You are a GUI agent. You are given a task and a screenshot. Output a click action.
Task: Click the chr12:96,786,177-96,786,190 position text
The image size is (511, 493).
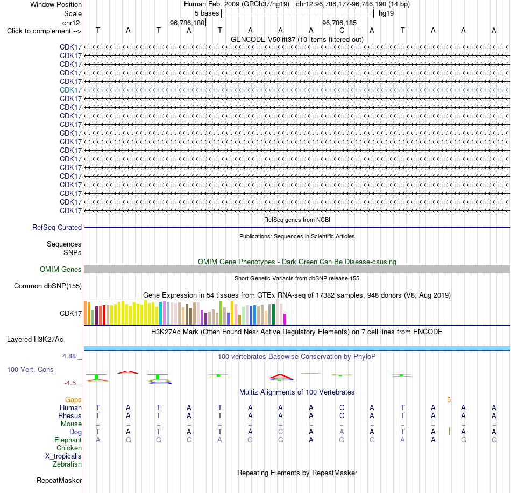point(341,4)
